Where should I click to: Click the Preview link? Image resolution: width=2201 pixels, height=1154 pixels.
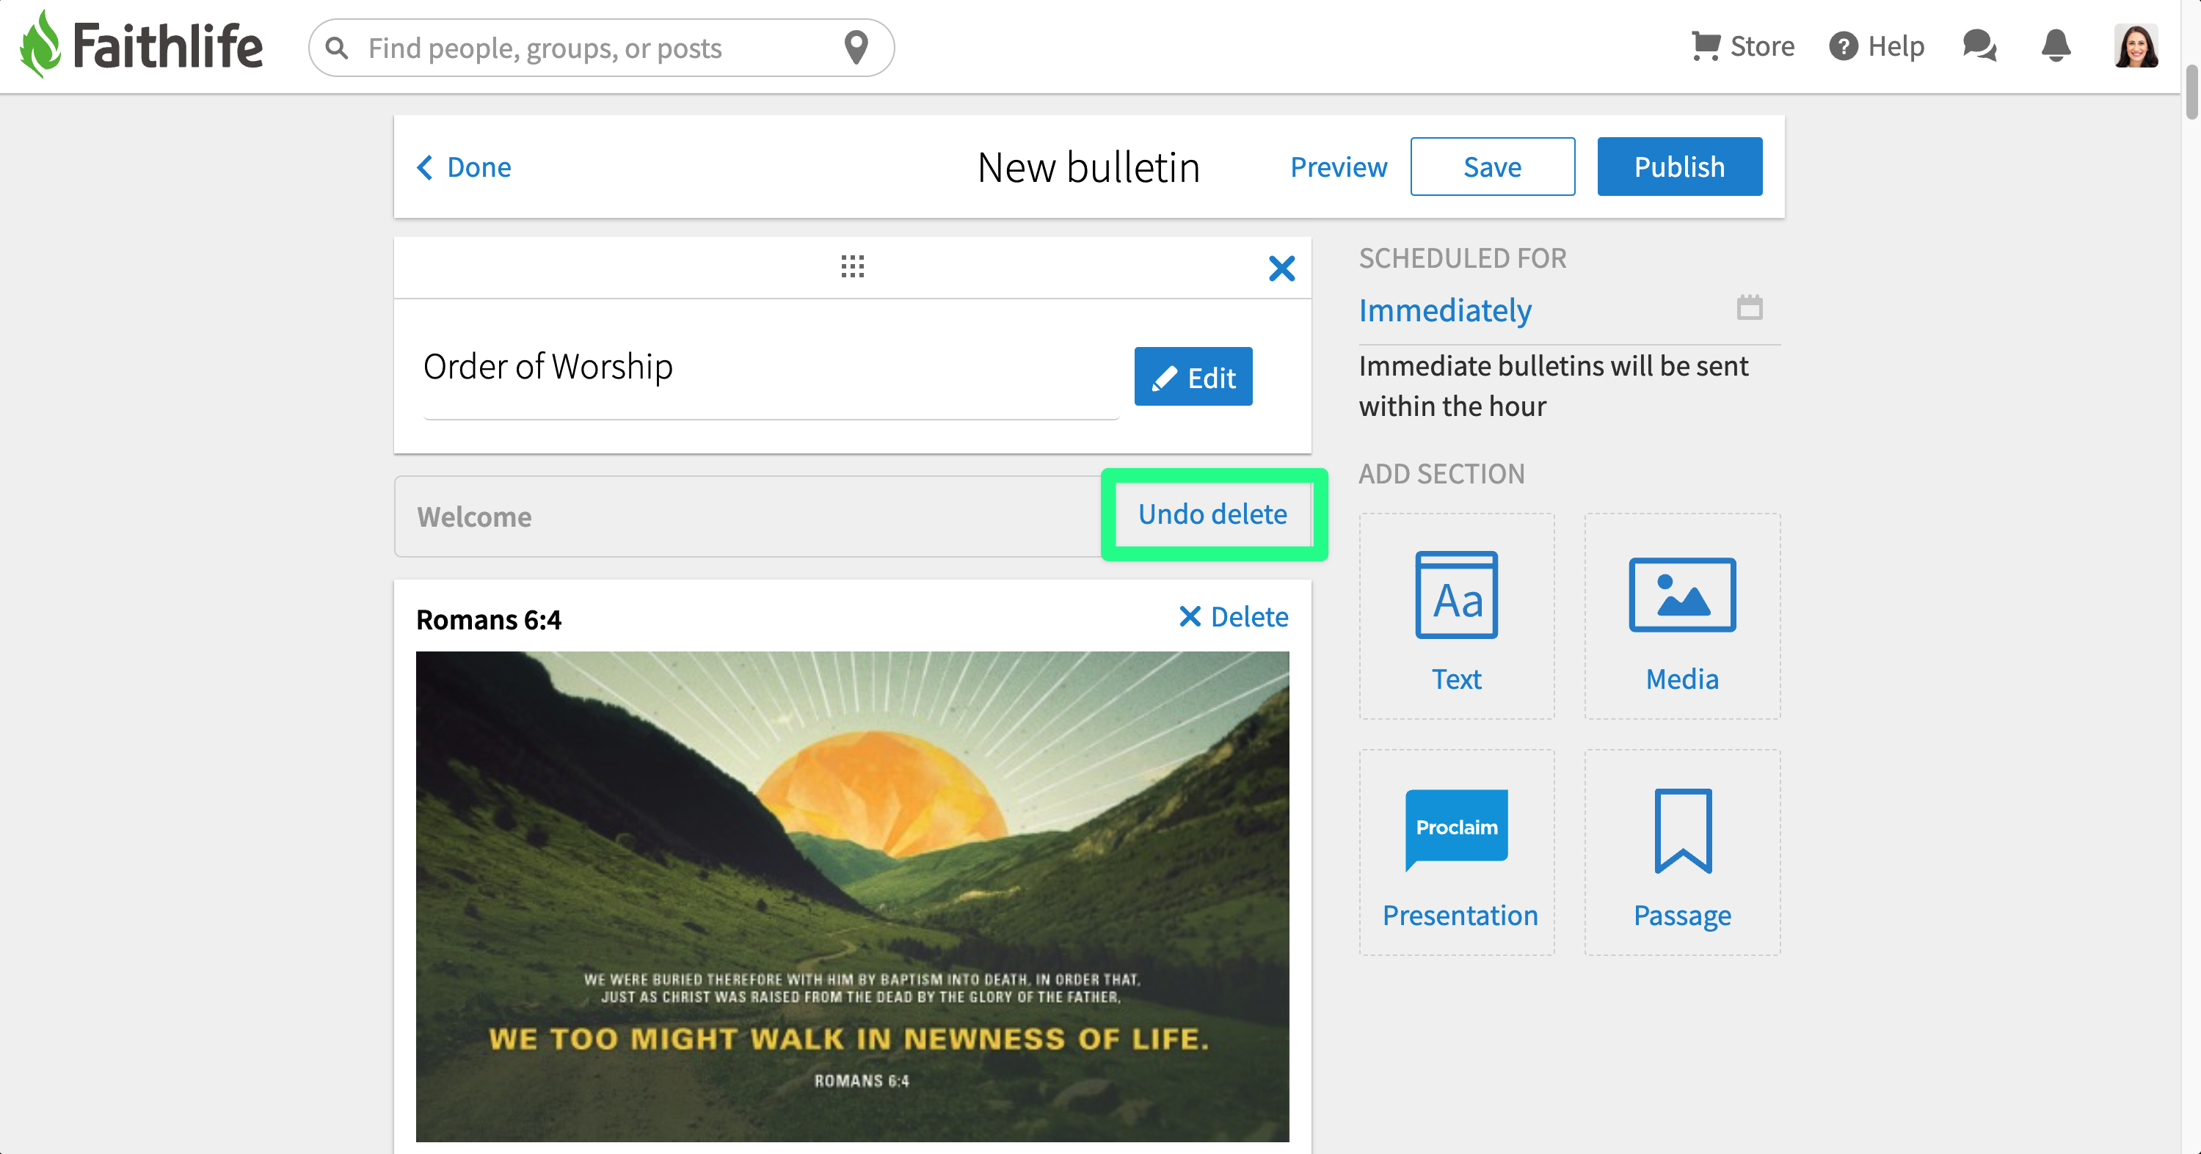tap(1338, 167)
